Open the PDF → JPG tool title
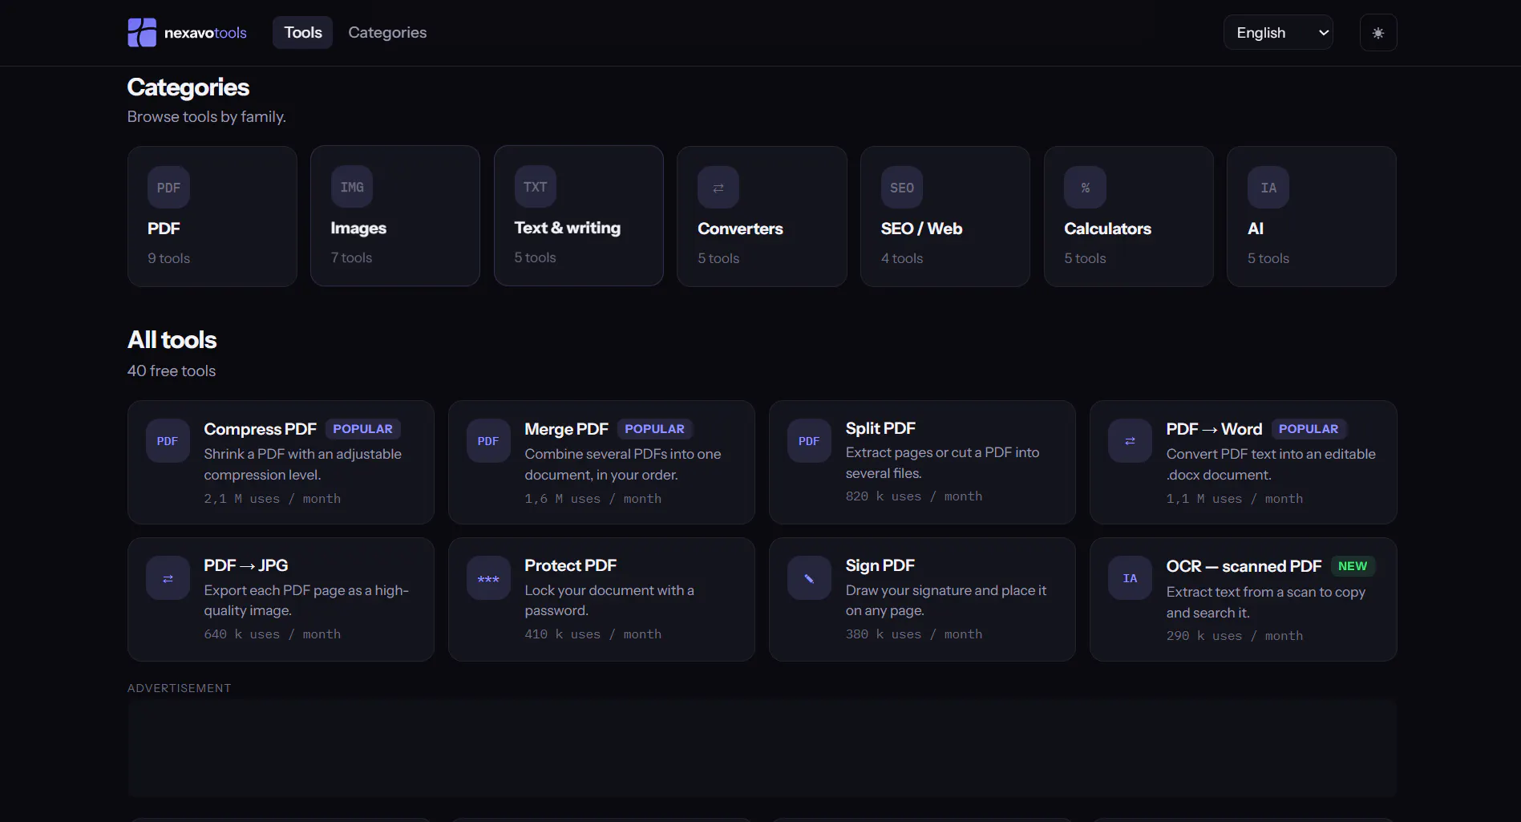1521x822 pixels. click(245, 565)
